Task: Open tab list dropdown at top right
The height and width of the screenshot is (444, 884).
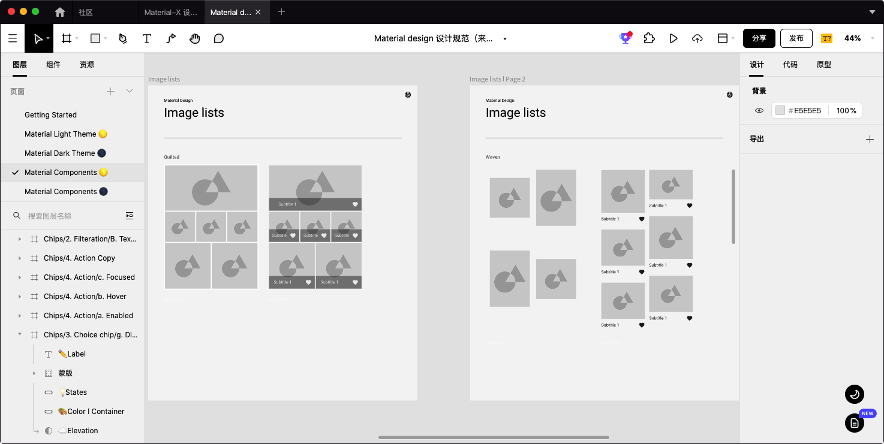Action: tap(872, 12)
